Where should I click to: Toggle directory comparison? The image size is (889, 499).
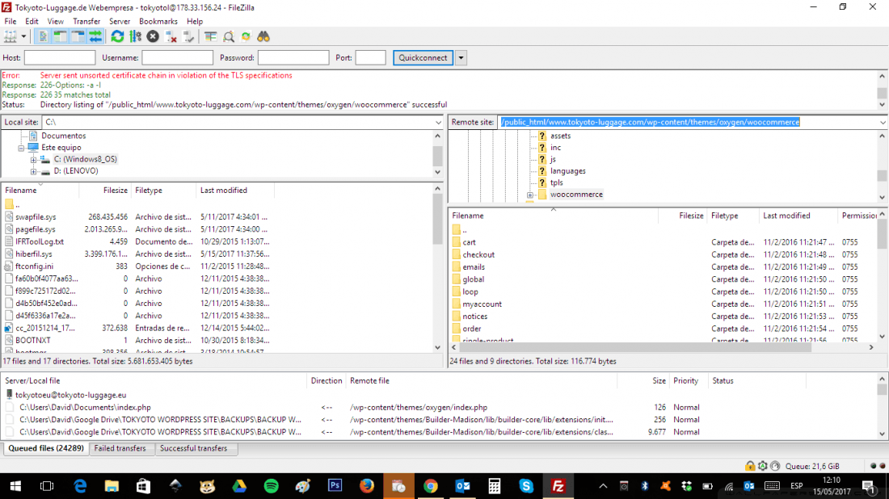[229, 37]
